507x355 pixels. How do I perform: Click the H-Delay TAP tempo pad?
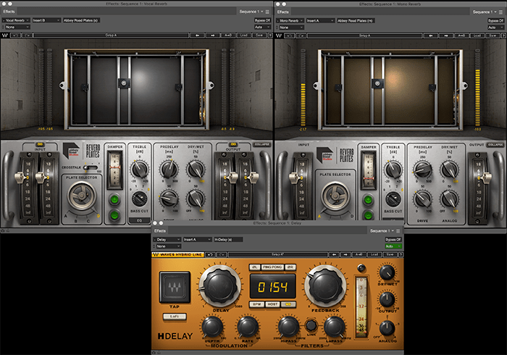175,288
